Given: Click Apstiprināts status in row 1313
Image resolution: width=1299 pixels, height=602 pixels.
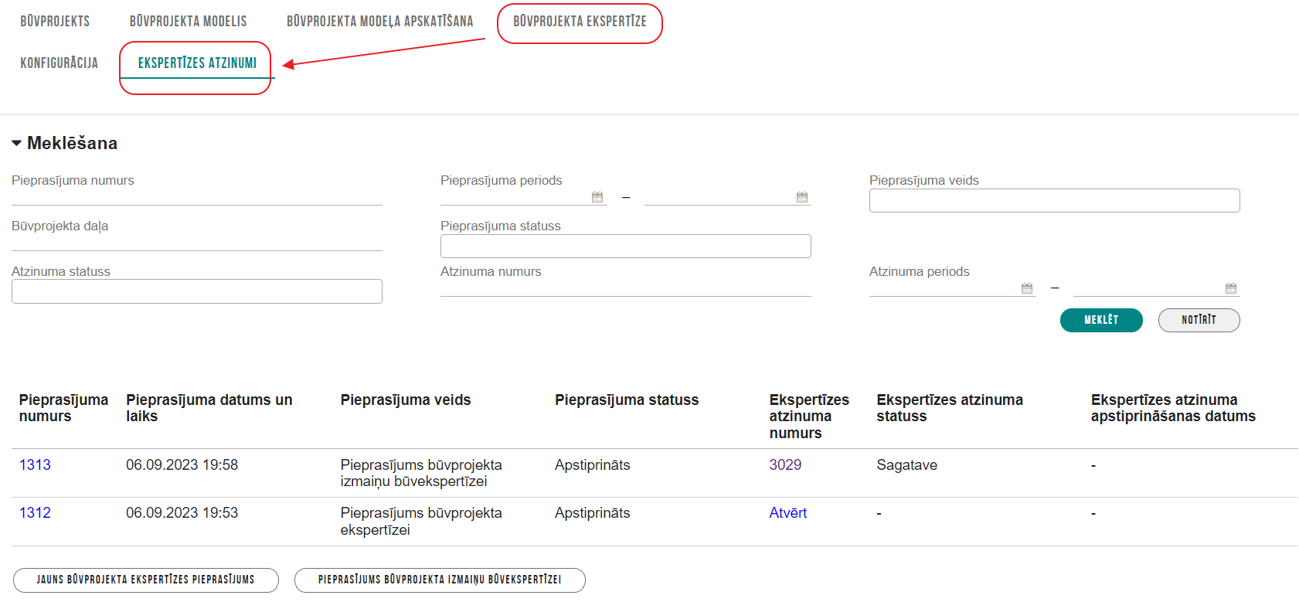Looking at the screenshot, I should pyautogui.click(x=593, y=465).
